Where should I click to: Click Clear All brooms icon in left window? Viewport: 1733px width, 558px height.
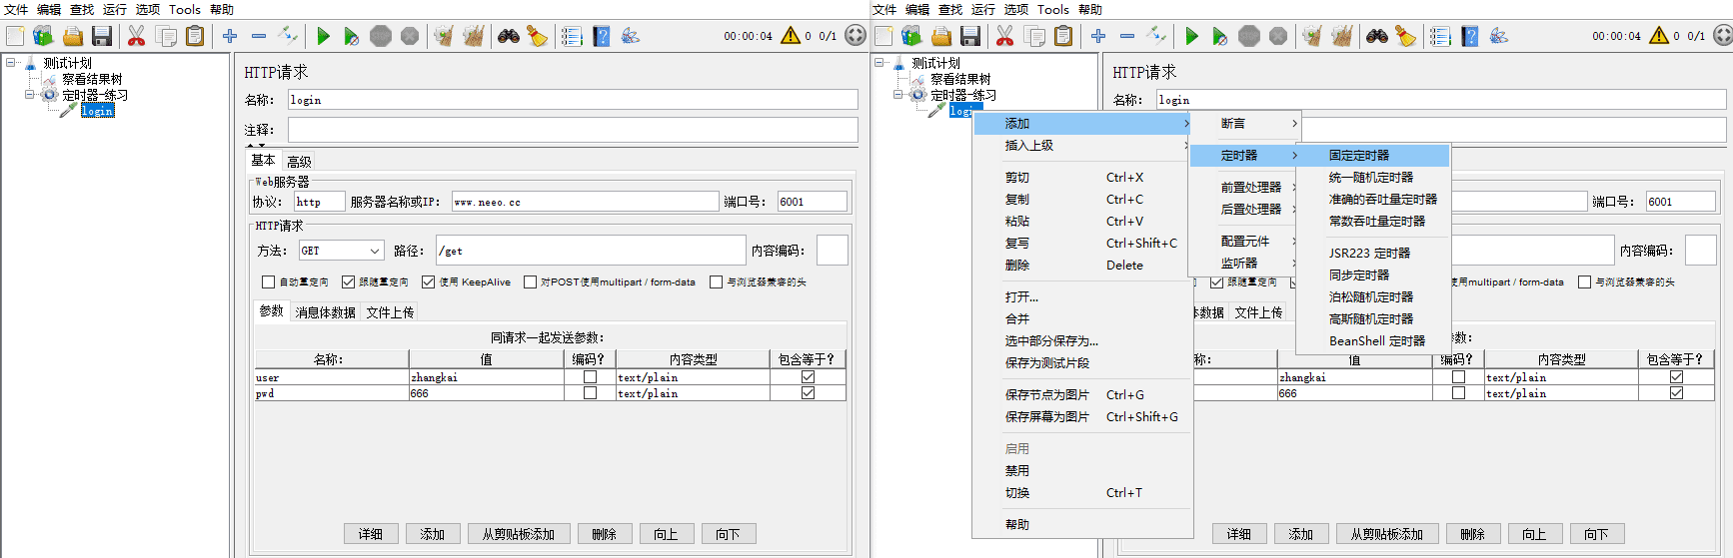click(x=474, y=36)
